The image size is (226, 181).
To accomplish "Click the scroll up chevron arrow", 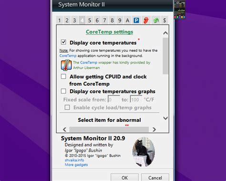I will pyautogui.click(x=165, y=33).
